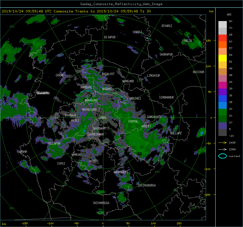This screenshot has width=243, height=227.
Task: Click the dBZ legend heading
Action: (229, 15)
